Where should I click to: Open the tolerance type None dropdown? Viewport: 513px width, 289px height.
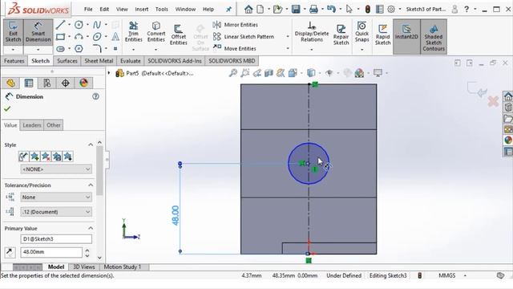pyautogui.click(x=56, y=197)
